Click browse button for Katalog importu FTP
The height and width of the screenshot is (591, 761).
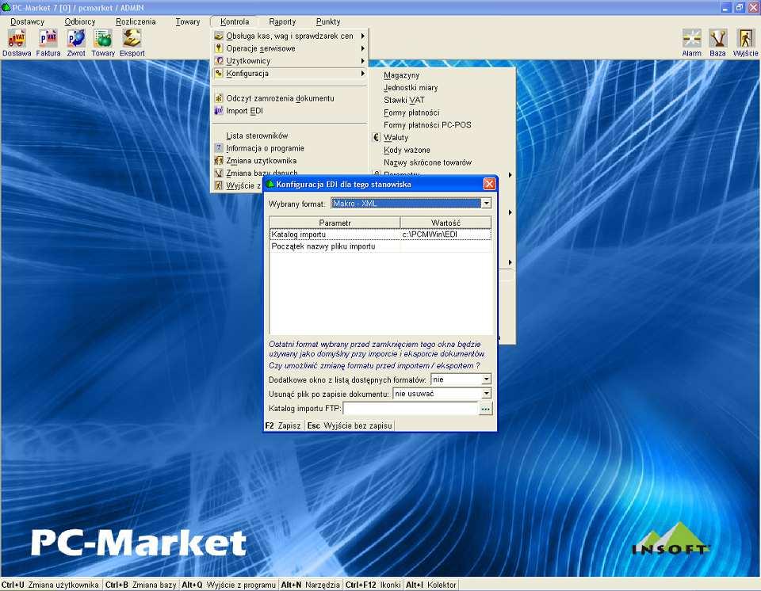[x=485, y=409]
